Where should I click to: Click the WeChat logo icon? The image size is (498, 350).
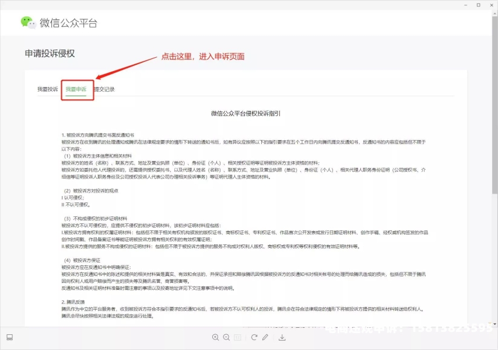(x=28, y=22)
